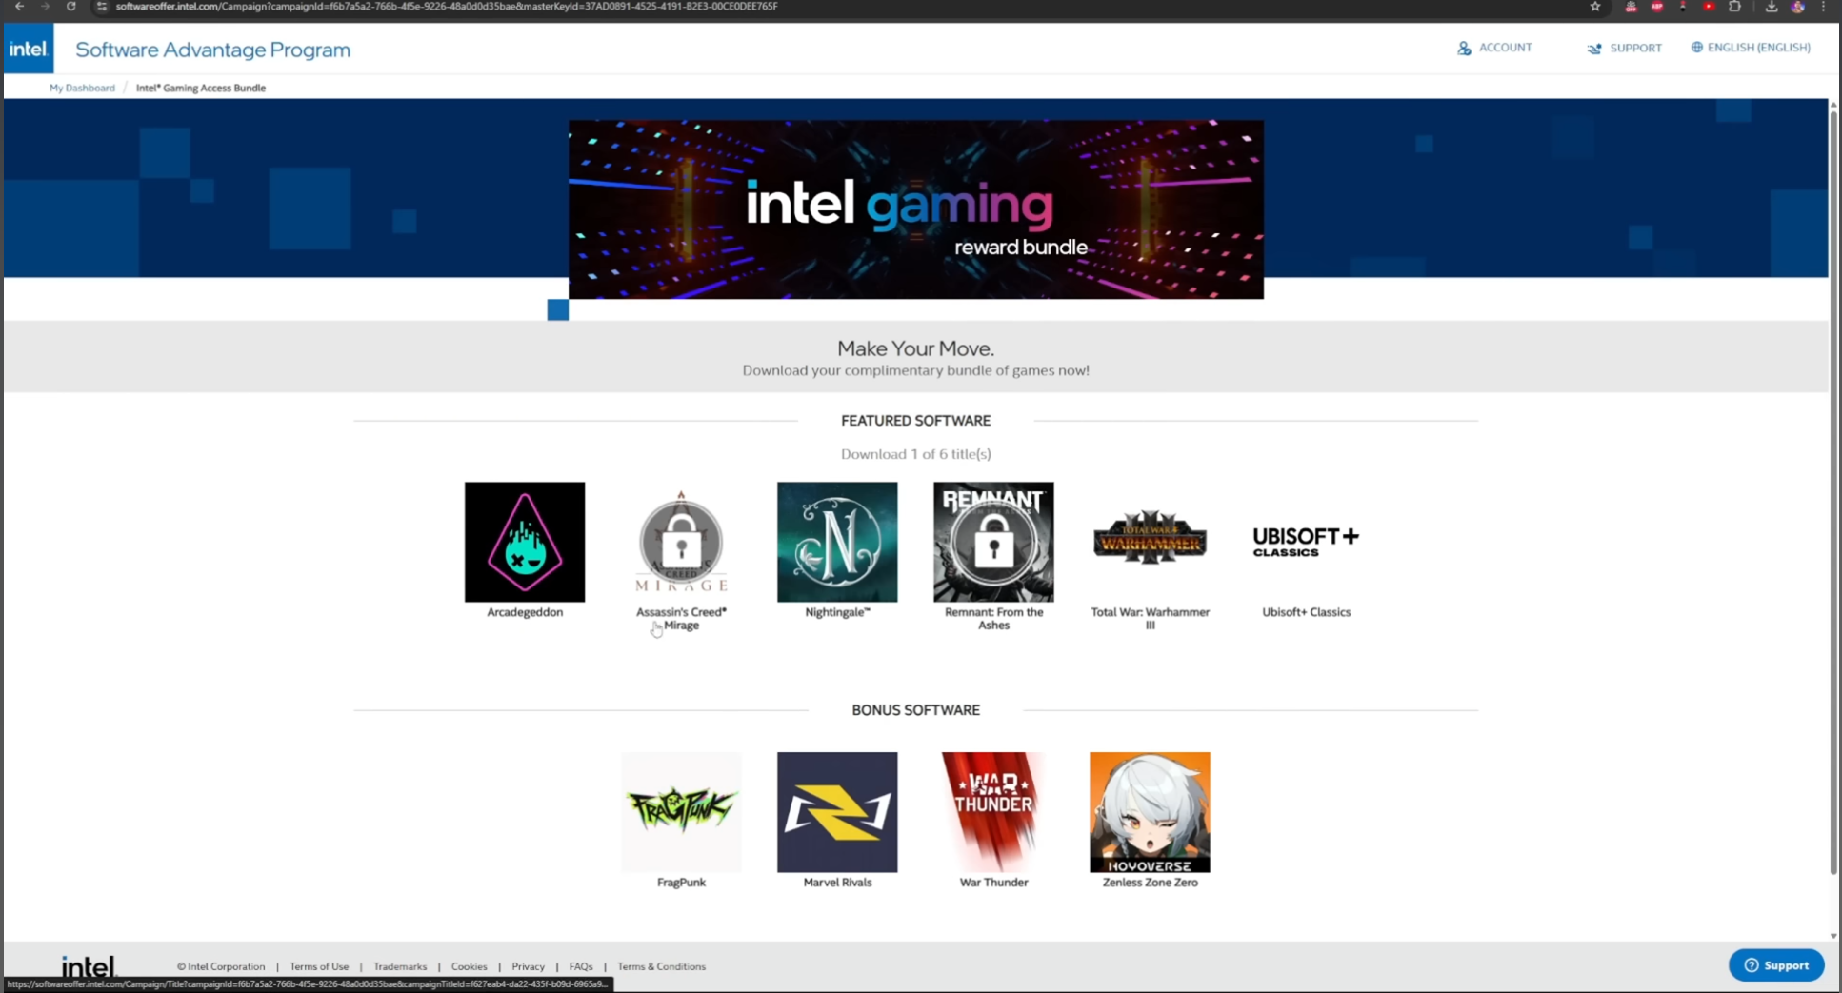This screenshot has height=993, width=1842.
Task: Choose the Nightingale game icon
Action: click(837, 542)
